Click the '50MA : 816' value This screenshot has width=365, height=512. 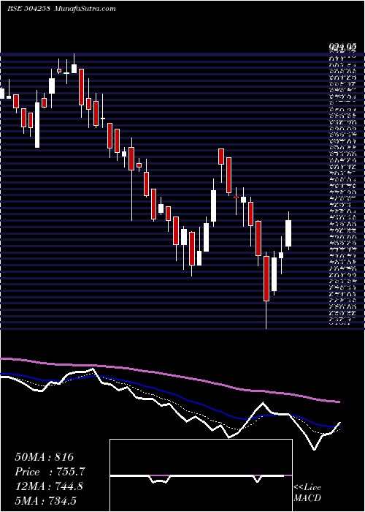pos(45,457)
